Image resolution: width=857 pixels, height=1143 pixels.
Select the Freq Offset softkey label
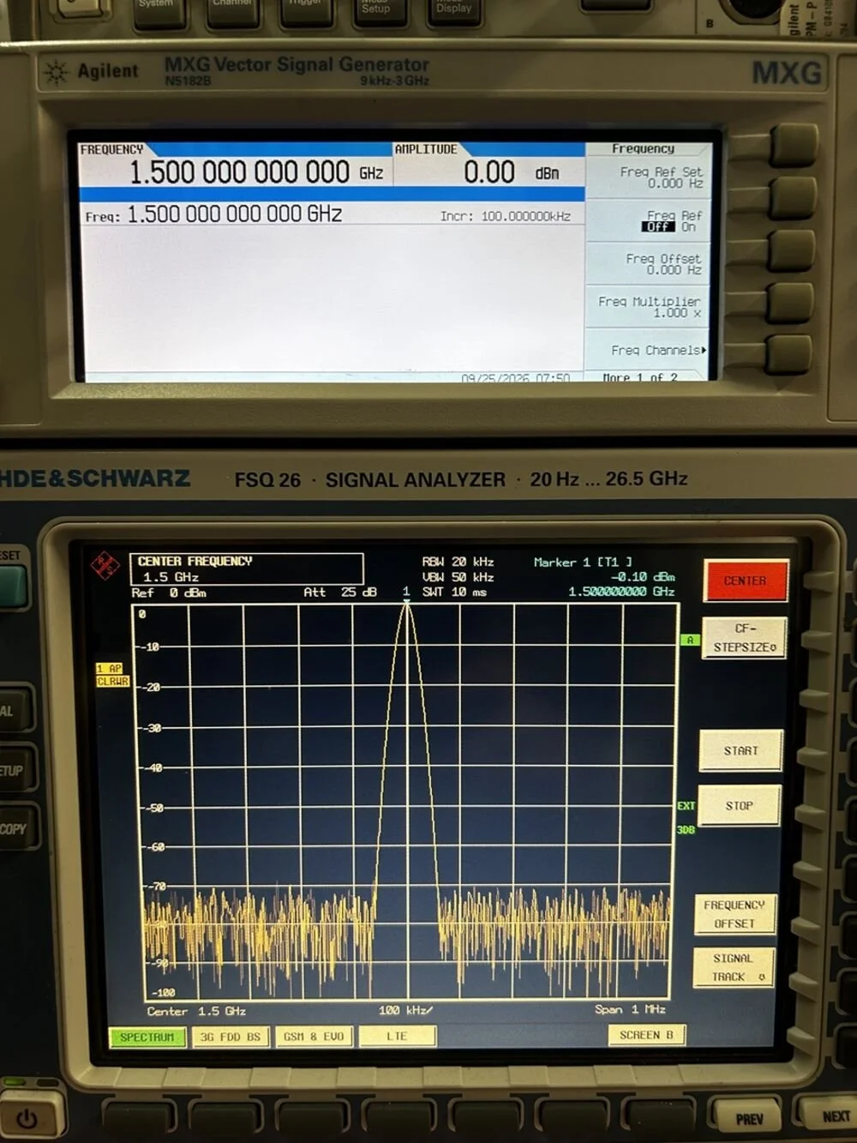649,264
